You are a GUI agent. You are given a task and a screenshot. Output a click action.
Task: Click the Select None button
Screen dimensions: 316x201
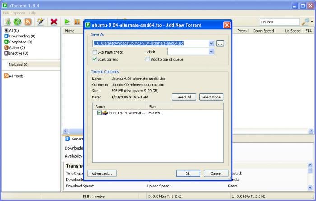click(211, 97)
